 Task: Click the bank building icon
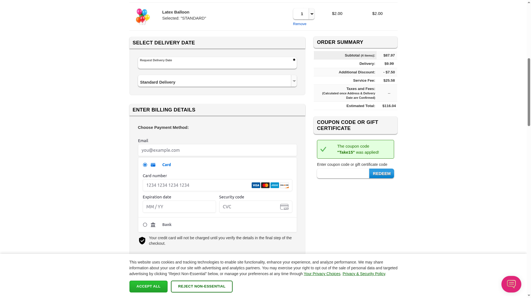pos(153,225)
